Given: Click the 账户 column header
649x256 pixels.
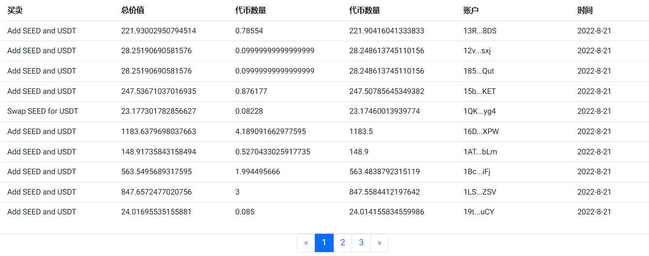Looking at the screenshot, I should [x=471, y=11].
